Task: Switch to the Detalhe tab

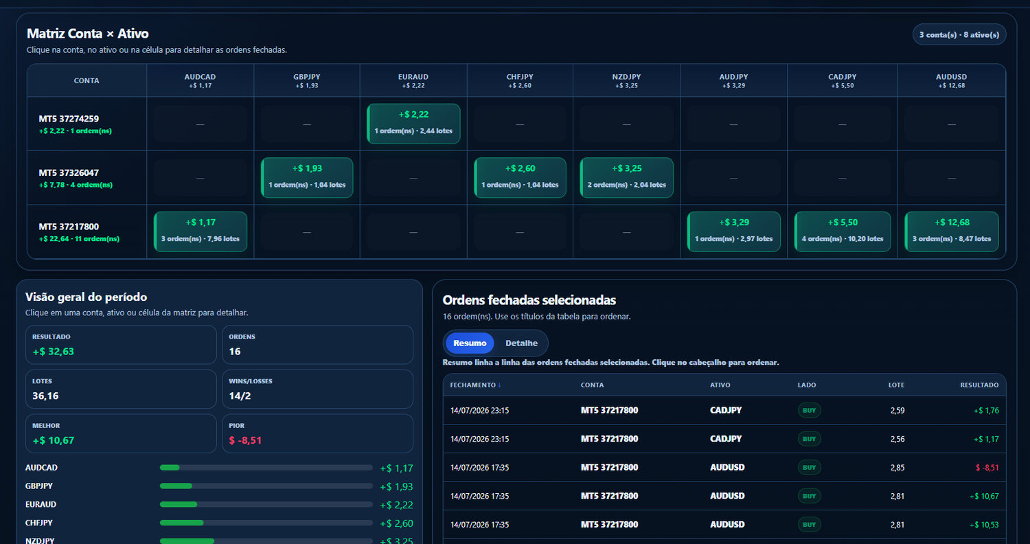Action: point(521,343)
